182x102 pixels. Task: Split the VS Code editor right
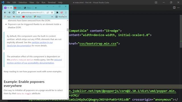(x=174, y=8)
